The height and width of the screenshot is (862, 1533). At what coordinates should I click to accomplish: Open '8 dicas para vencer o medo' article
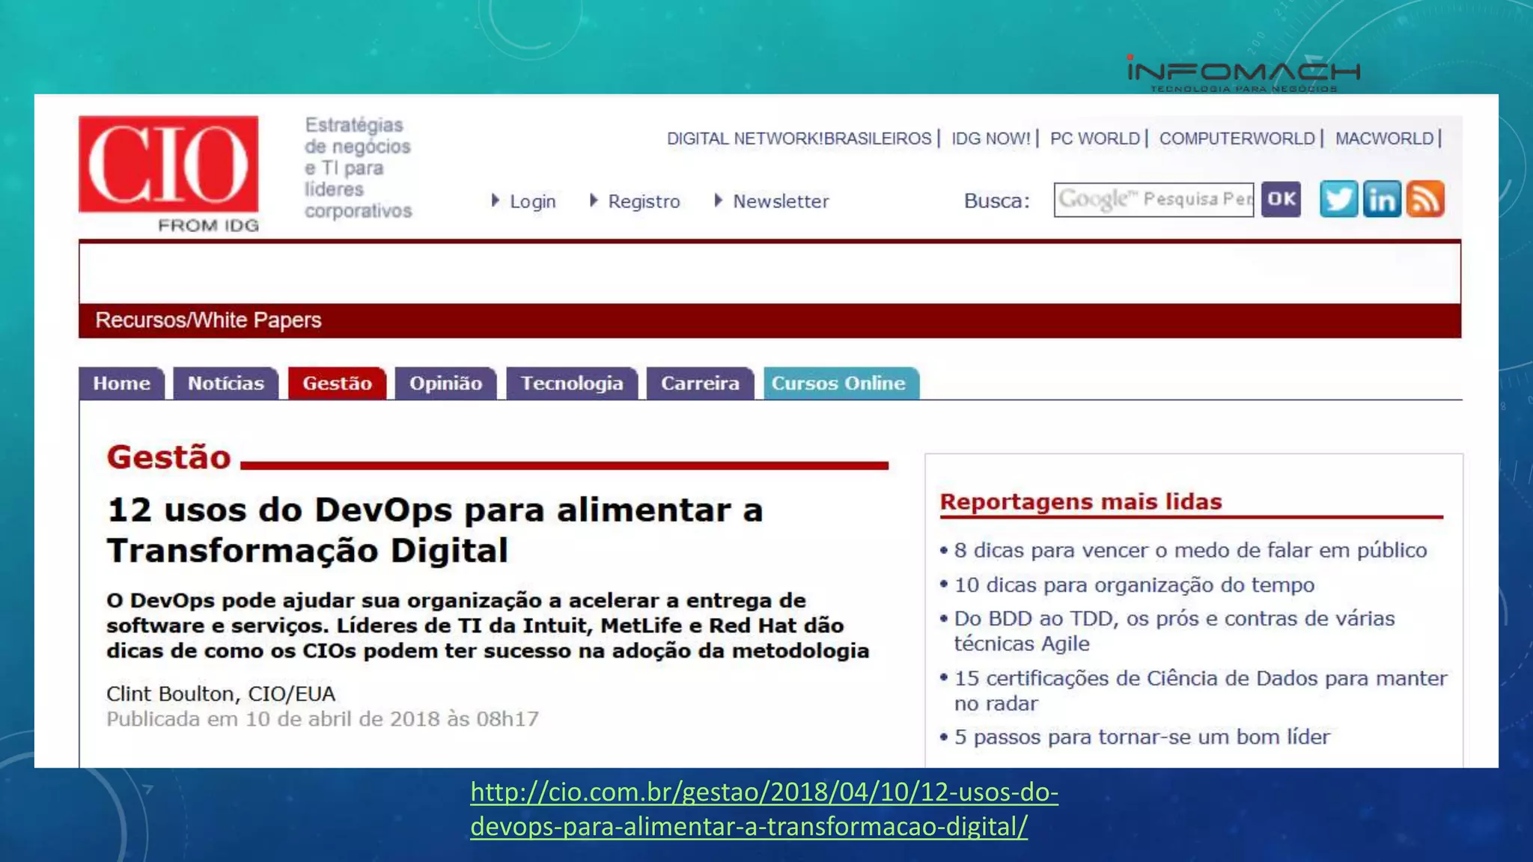pyautogui.click(x=1190, y=551)
